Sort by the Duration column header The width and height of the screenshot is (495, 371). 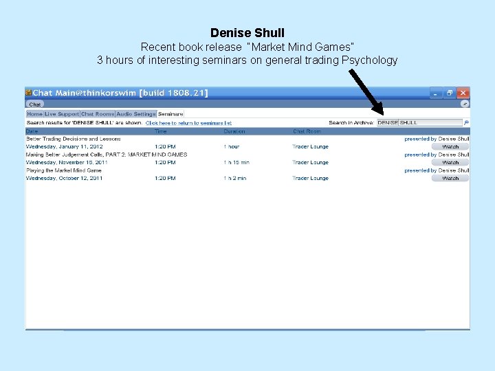tap(234, 131)
